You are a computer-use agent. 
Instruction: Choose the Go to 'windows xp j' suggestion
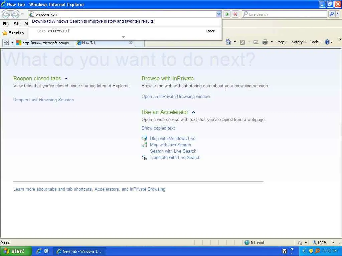125,31
